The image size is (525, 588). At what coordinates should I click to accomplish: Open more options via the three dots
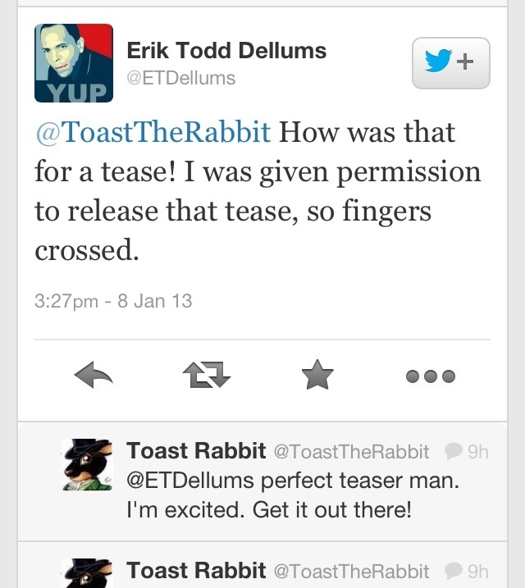(x=431, y=376)
